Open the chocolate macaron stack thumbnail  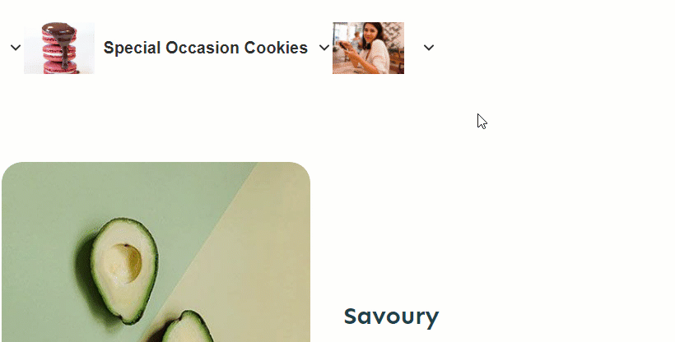tap(59, 48)
